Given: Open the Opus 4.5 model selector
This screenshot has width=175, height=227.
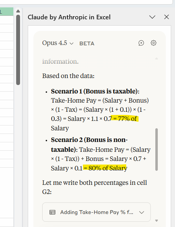Looking at the screenshot, I should 58,43.
